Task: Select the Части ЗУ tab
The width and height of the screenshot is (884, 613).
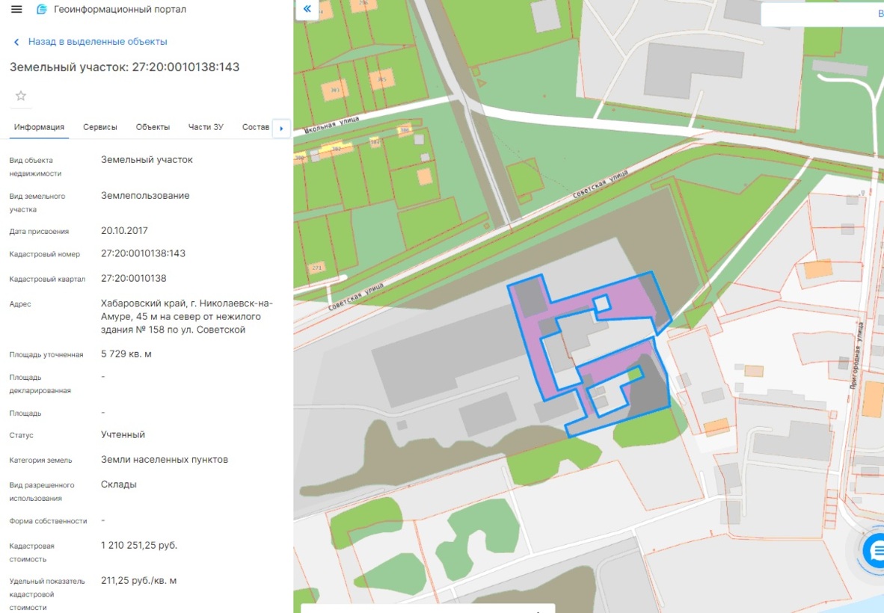Action: [x=206, y=127]
